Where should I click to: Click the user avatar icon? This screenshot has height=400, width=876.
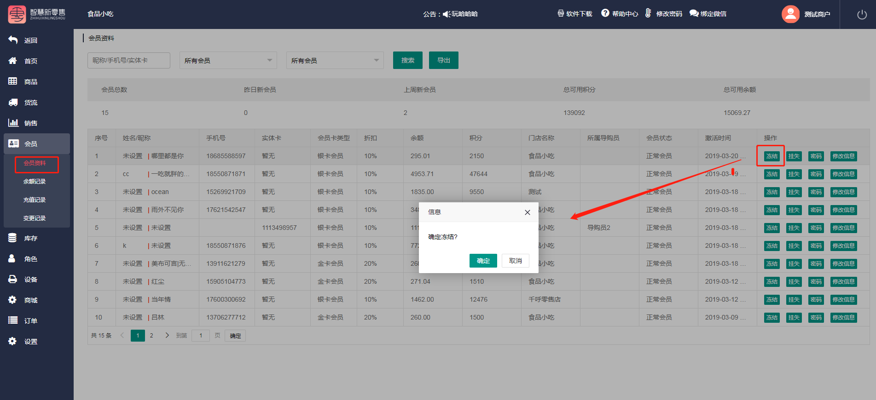coord(790,14)
